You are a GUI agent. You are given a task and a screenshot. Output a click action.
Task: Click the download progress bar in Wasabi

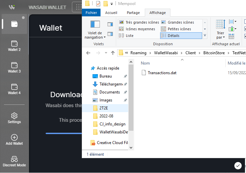click(x=64, y=133)
